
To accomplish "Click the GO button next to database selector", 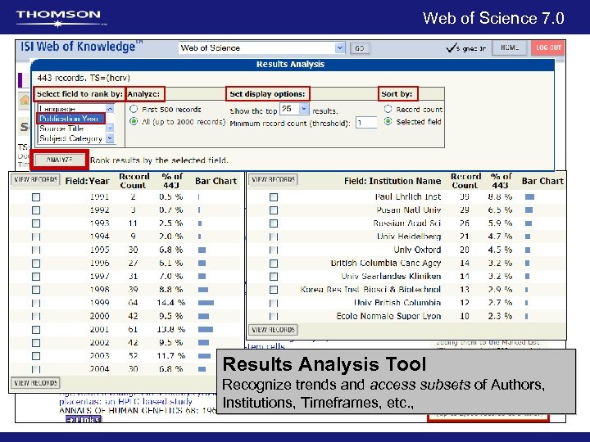I will click(360, 48).
